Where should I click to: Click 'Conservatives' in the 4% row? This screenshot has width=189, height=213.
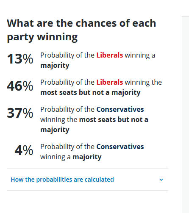tap(120, 147)
